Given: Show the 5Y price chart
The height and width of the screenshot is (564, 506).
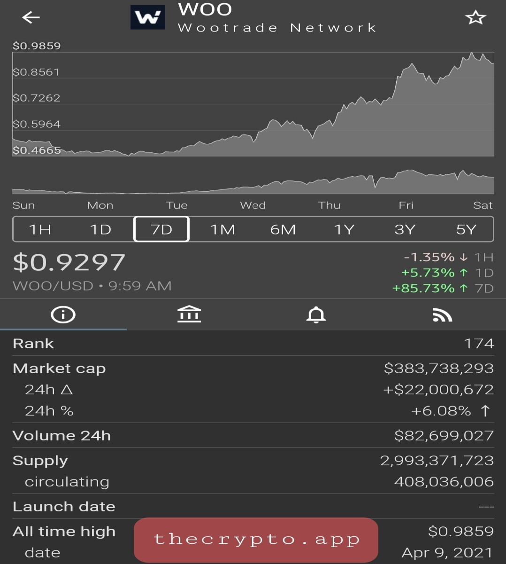Looking at the screenshot, I should click(466, 229).
